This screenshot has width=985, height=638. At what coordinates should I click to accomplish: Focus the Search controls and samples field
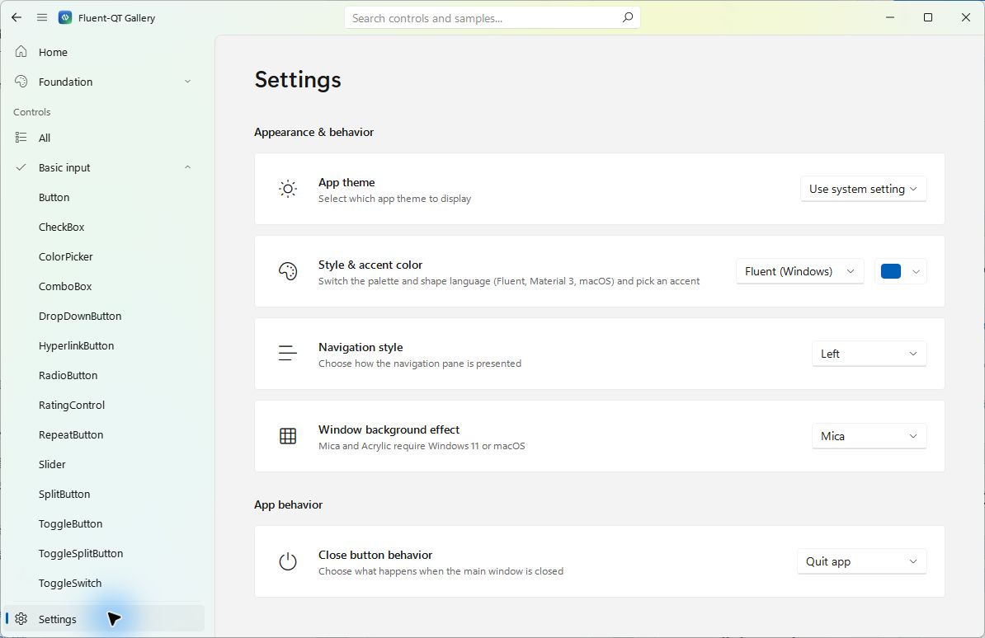pos(492,17)
